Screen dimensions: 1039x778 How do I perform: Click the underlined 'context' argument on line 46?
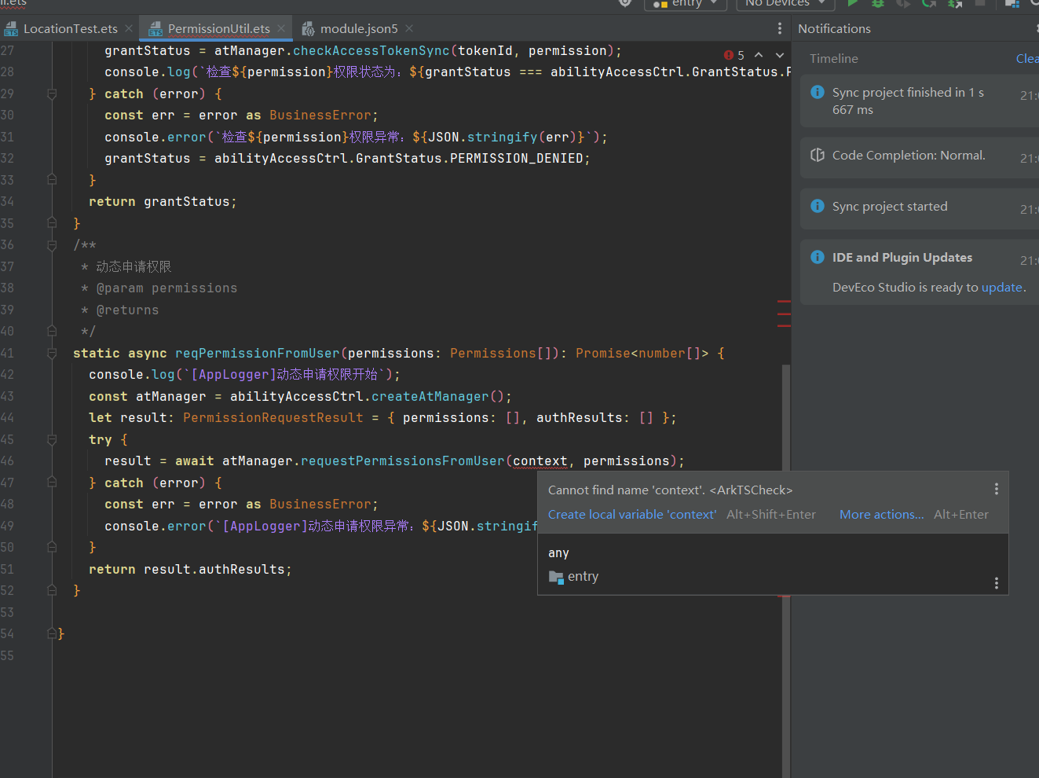tap(540, 461)
